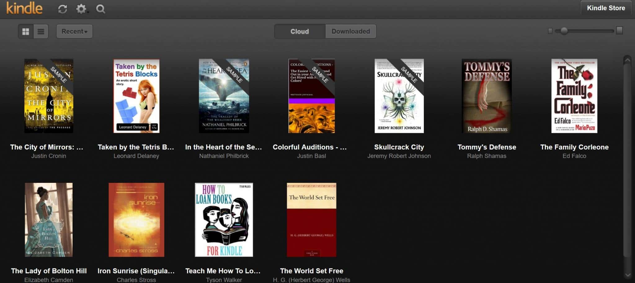The height and width of the screenshot is (283, 635).
Task: Click title text 'The Family Corleone'
Action: [x=574, y=147]
